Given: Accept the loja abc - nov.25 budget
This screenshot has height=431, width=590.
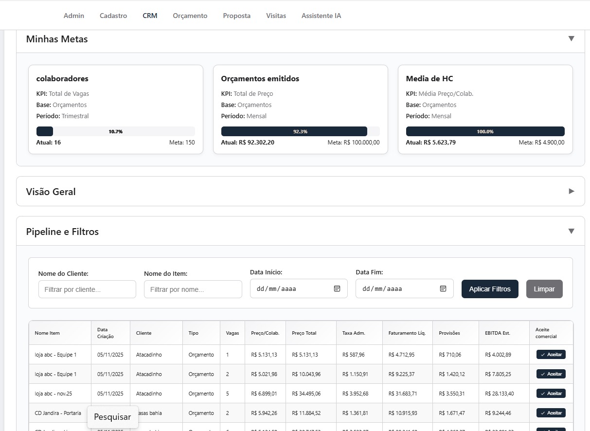Looking at the screenshot, I should 551,394.
